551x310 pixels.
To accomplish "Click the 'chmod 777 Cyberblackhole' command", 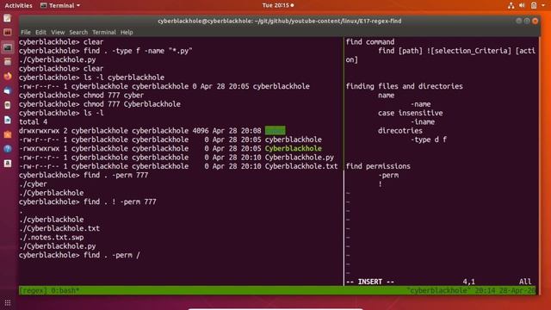I will (x=132, y=104).
